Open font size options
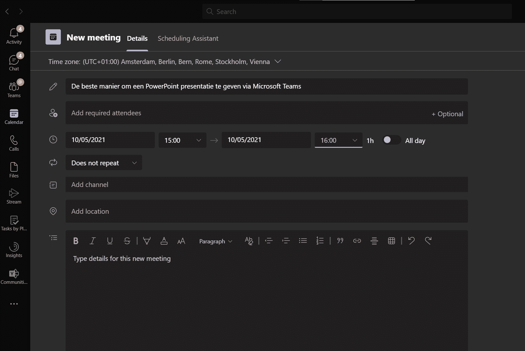This screenshot has height=351, width=525. coord(181,241)
